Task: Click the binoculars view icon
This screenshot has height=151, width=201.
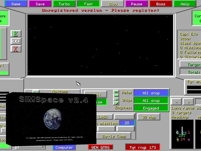Action: pos(16,41)
